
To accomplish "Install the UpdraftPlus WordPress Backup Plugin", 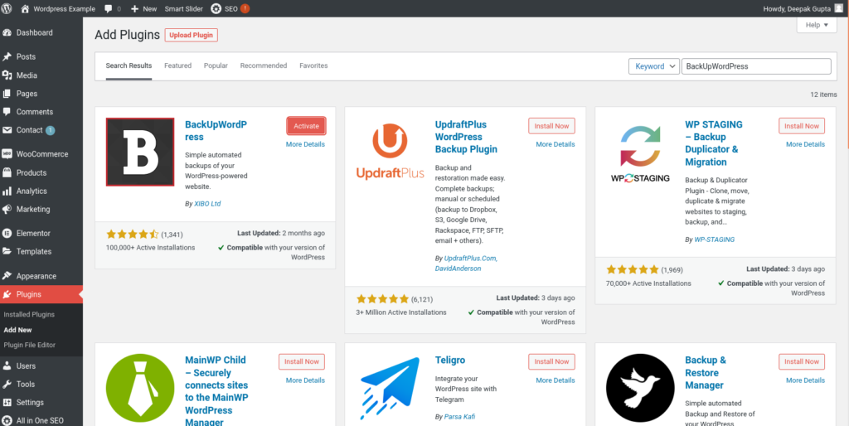I will [x=551, y=126].
